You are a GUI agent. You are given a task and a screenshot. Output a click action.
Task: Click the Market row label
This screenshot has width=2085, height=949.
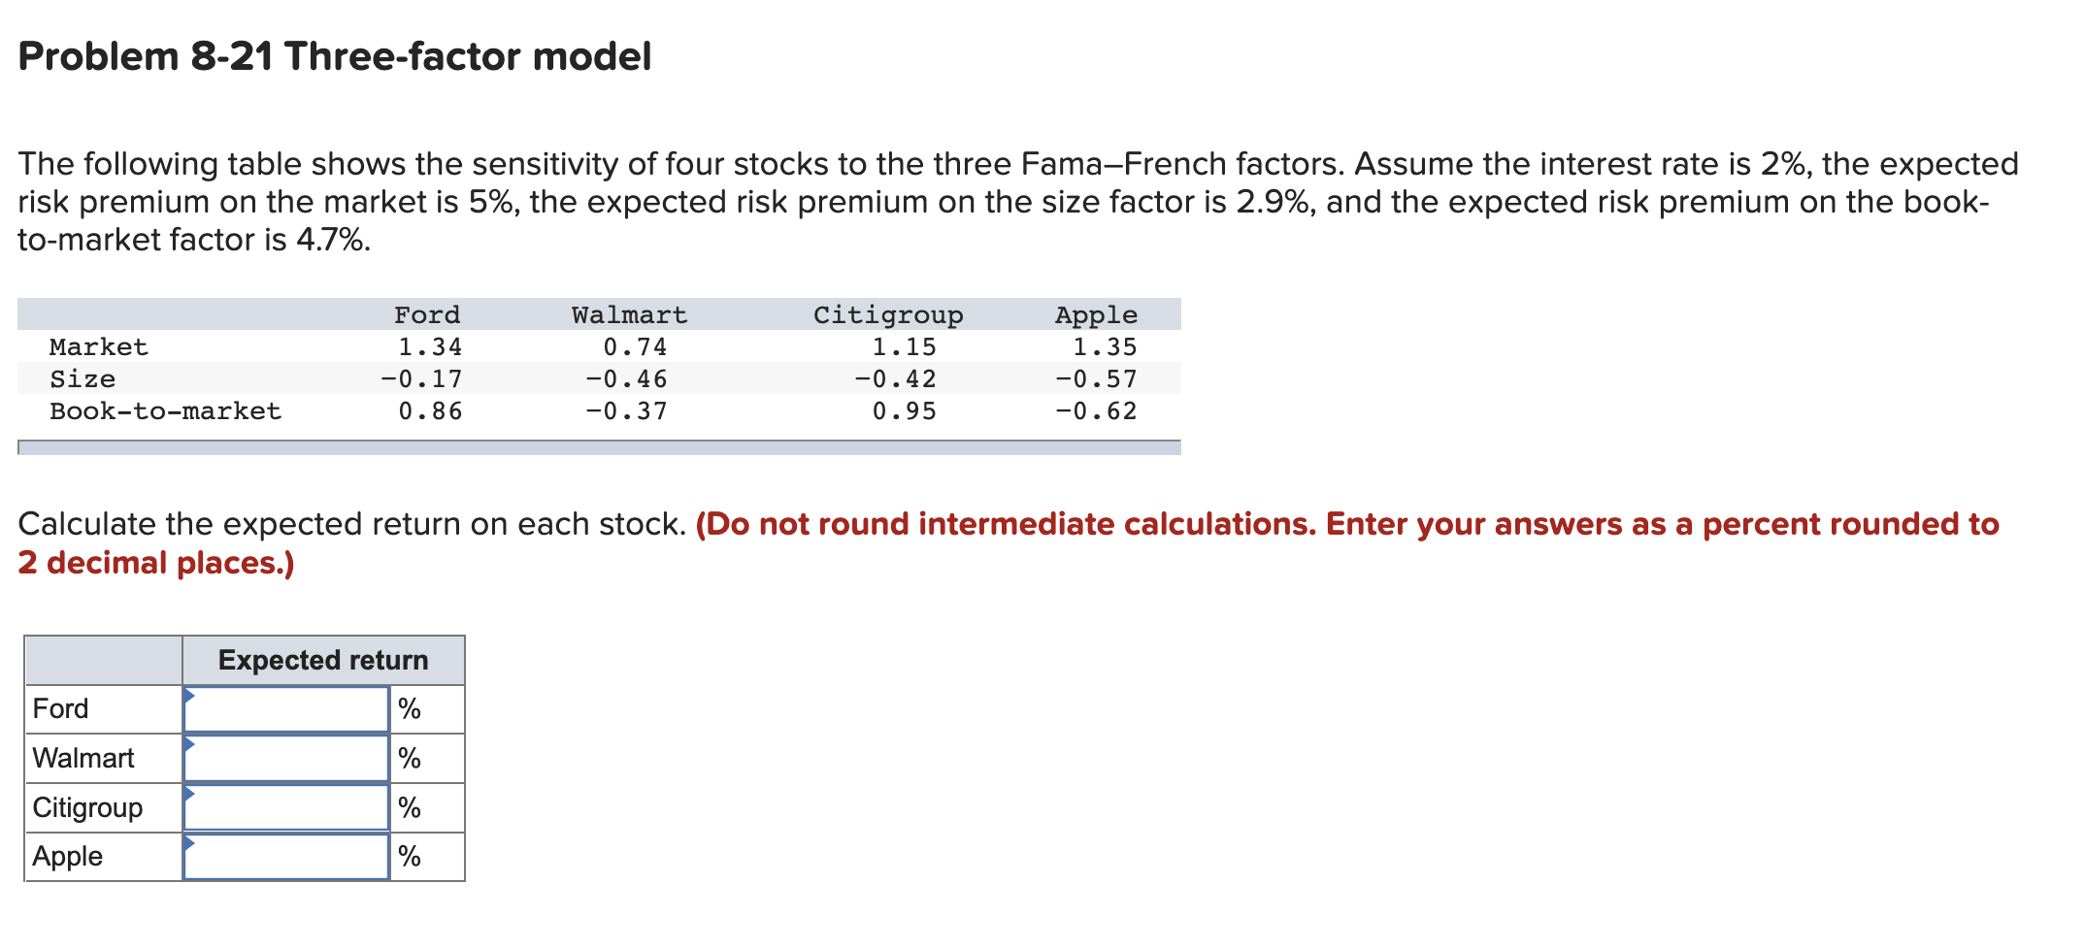pos(97,346)
